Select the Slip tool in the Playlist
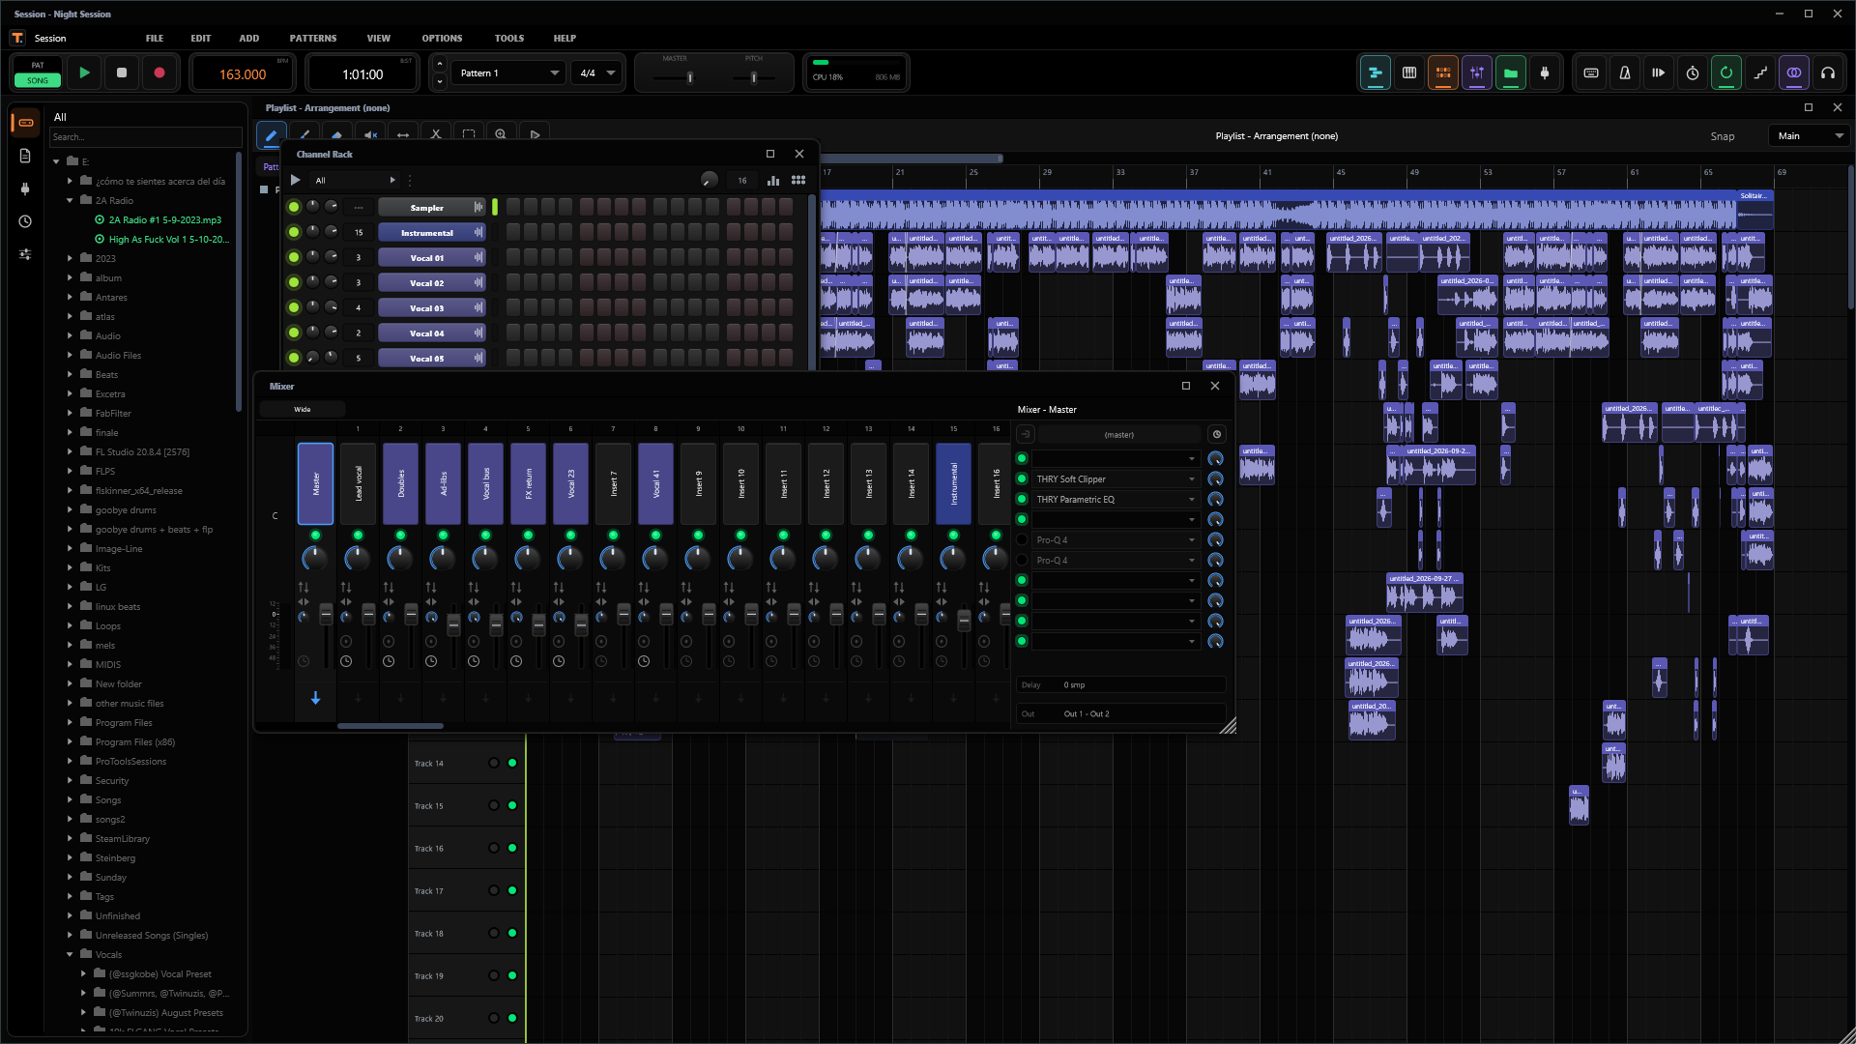 pos(403,134)
